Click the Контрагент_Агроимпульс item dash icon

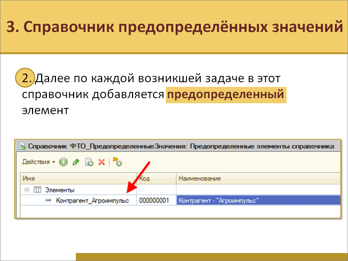click(48, 200)
